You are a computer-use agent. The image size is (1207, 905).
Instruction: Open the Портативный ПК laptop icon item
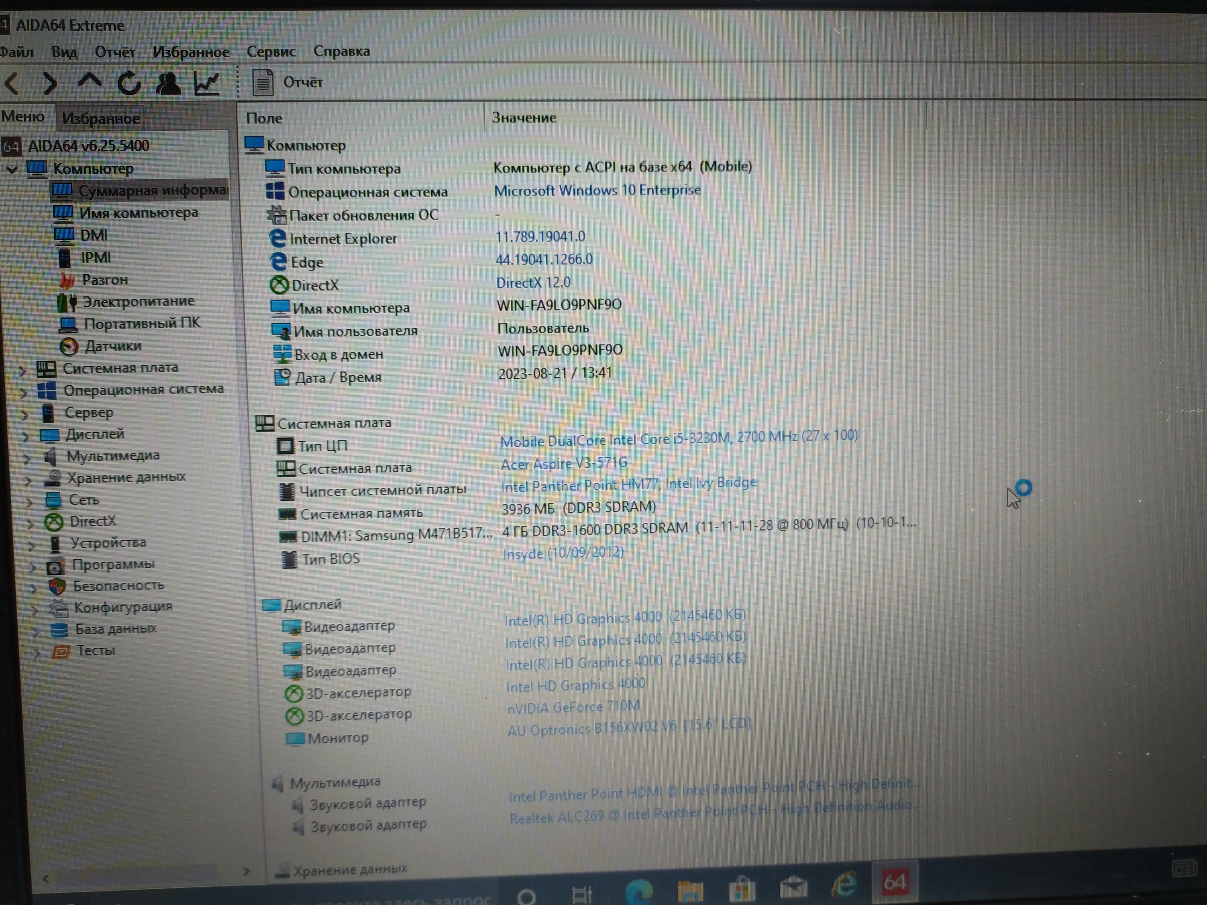pyautogui.click(x=130, y=324)
